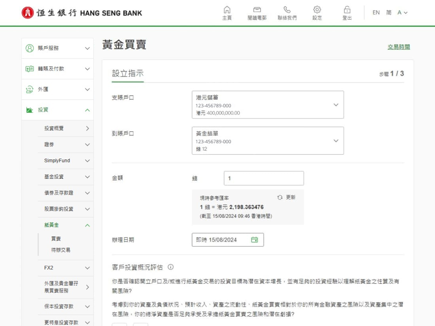
Task: Click the Contact Us phone icon
Action: pos(287,9)
